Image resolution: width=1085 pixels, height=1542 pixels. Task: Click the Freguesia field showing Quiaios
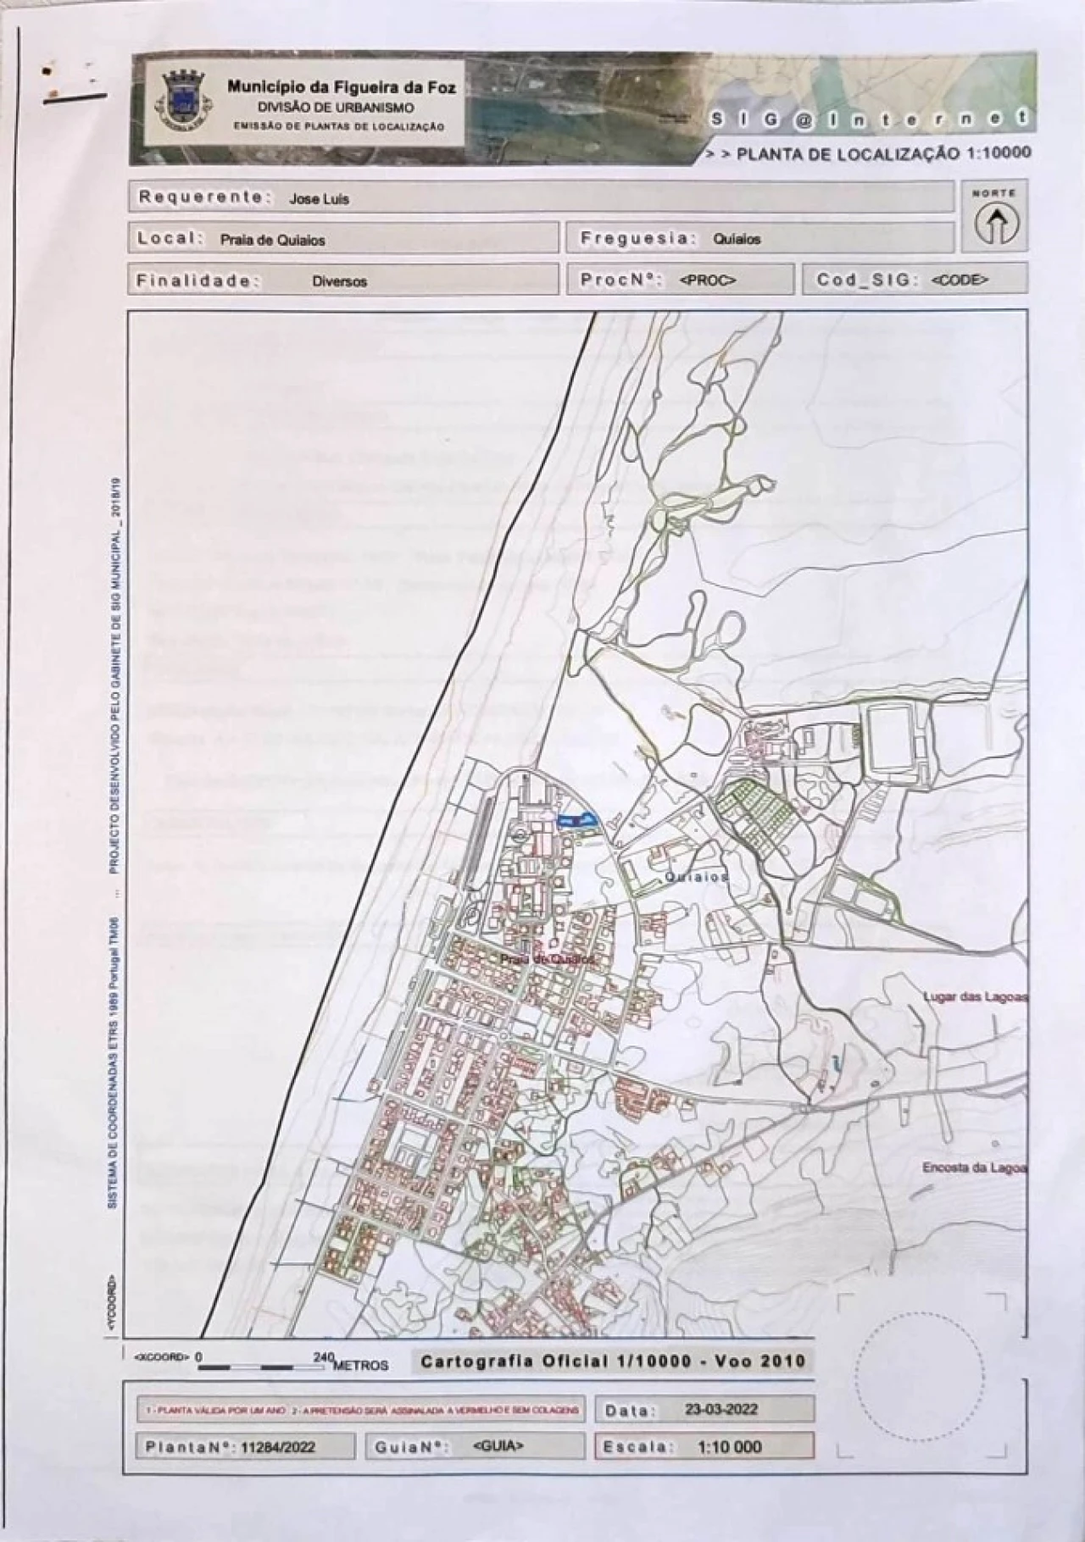[x=759, y=239]
